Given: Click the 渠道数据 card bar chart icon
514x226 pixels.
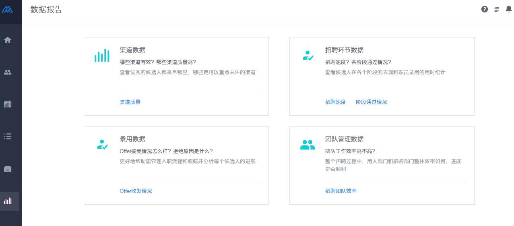Looking at the screenshot, I should point(102,55).
